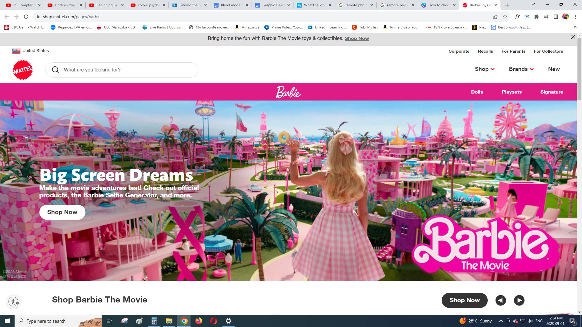Image resolution: width=582 pixels, height=327 pixels.
Task: Click the Mattel red logo
Action: click(x=22, y=70)
